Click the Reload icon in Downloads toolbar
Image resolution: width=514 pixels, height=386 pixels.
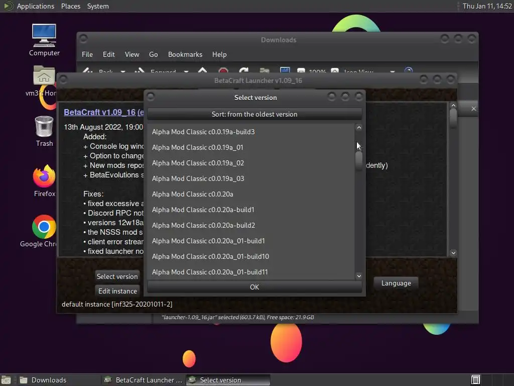(243, 70)
